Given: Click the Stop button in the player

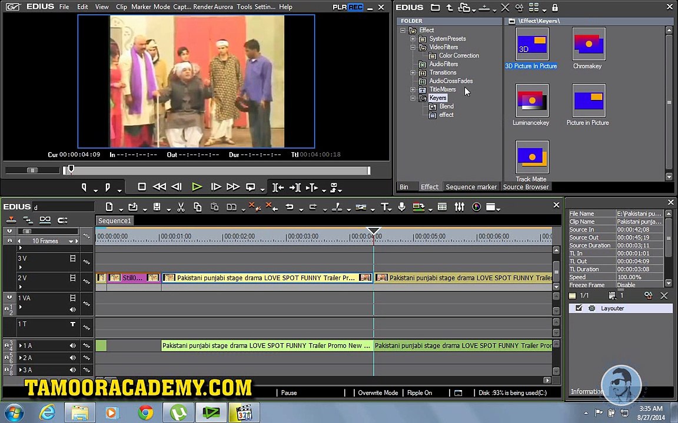Looking at the screenshot, I should coord(141,187).
